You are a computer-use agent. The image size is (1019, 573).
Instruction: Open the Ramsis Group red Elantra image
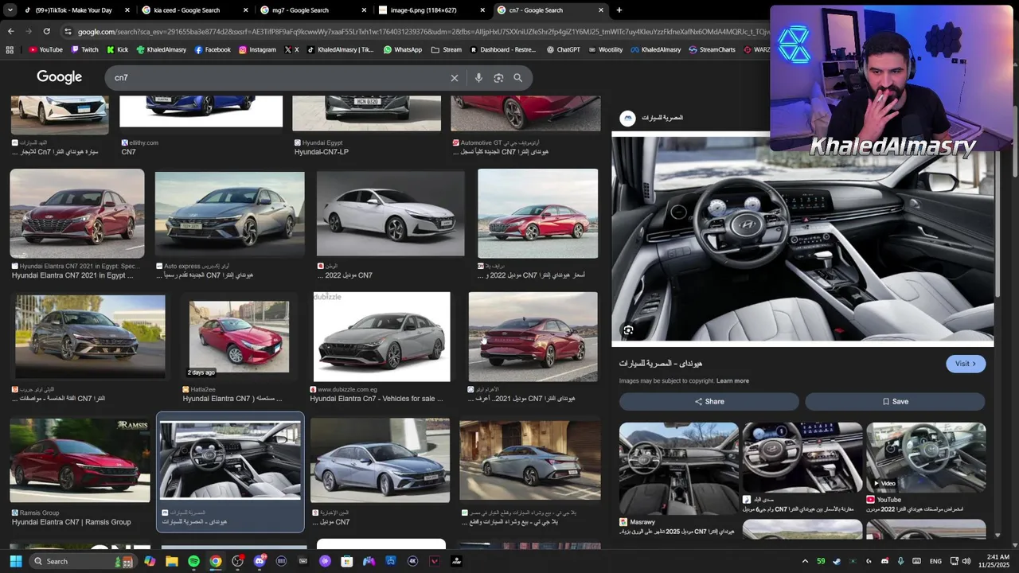[80, 460]
